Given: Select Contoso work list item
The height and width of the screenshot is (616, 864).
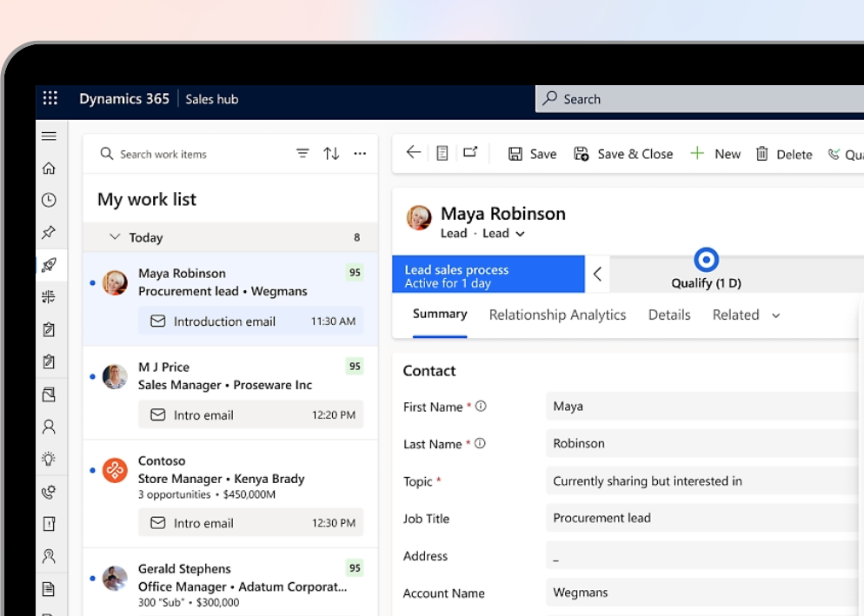Looking at the screenshot, I should (x=230, y=493).
